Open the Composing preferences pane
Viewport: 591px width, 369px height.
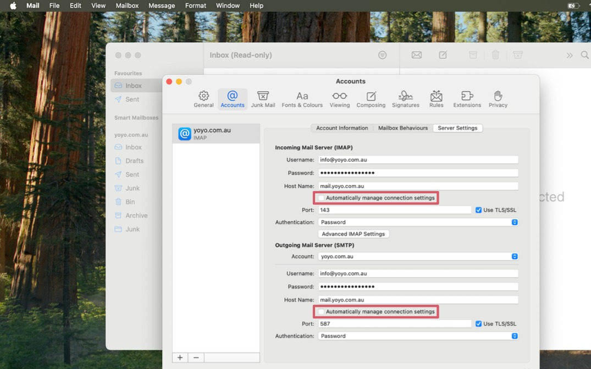(x=371, y=99)
